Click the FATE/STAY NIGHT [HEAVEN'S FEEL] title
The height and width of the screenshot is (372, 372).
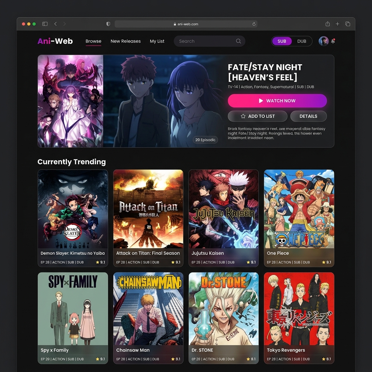click(265, 72)
